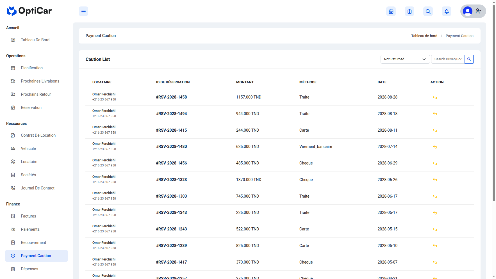This screenshot has width=496, height=279.
Task: Open Contrat De Location page
Action: coord(37,135)
